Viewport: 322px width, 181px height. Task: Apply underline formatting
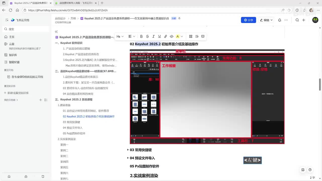coord(159,36)
